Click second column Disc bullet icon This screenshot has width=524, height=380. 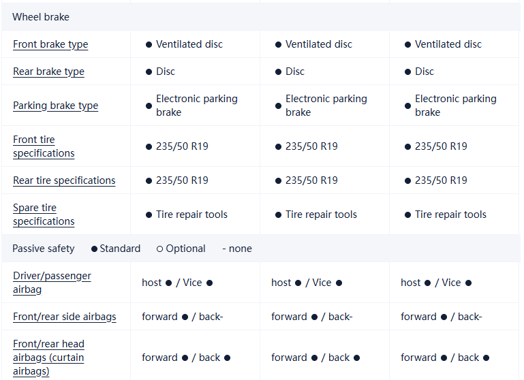[x=278, y=72]
